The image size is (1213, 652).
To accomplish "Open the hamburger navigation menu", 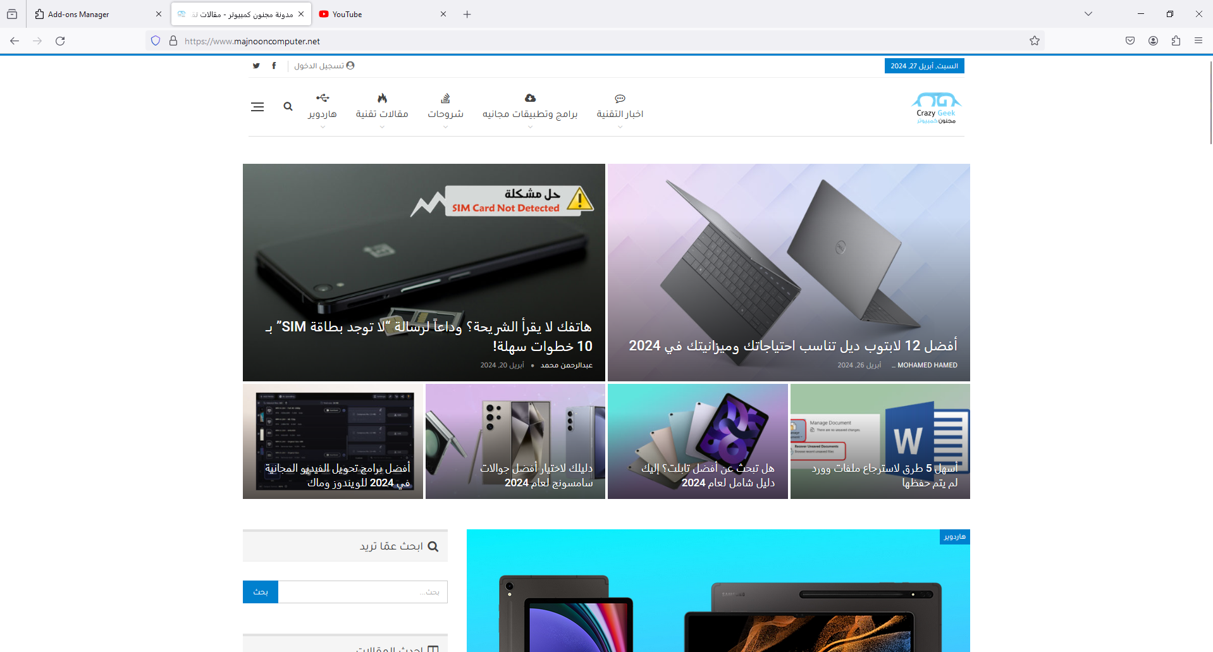I will [x=257, y=107].
